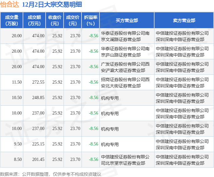This screenshot has height=177, width=214.
Task: Select the 成交量(万股) column header
Action: [12, 21]
